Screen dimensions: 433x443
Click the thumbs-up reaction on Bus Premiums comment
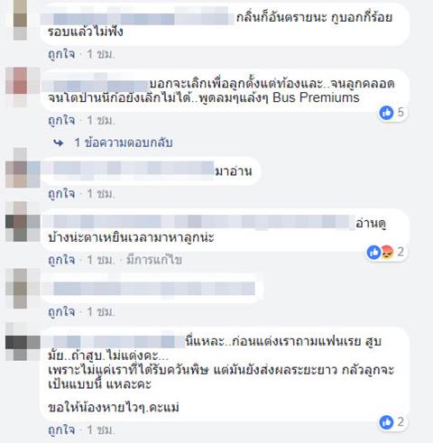pyautogui.click(x=386, y=113)
